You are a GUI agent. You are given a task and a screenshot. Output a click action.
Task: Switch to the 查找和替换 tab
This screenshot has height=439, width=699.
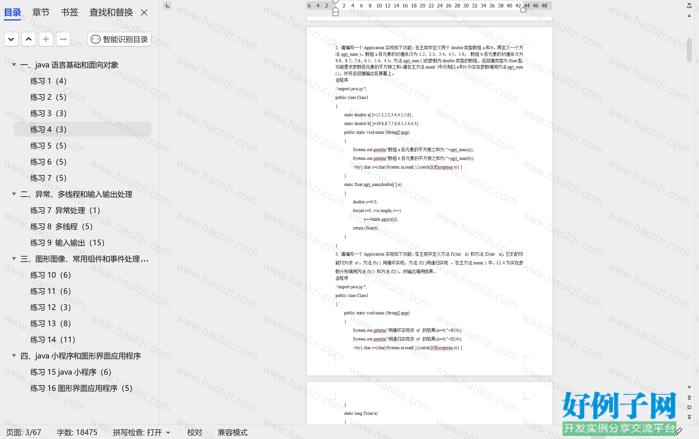pos(111,12)
